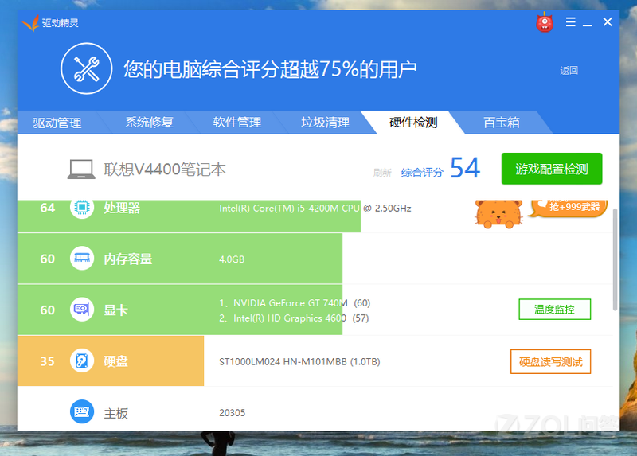Click the orange cat mascot ad

tap(498, 214)
